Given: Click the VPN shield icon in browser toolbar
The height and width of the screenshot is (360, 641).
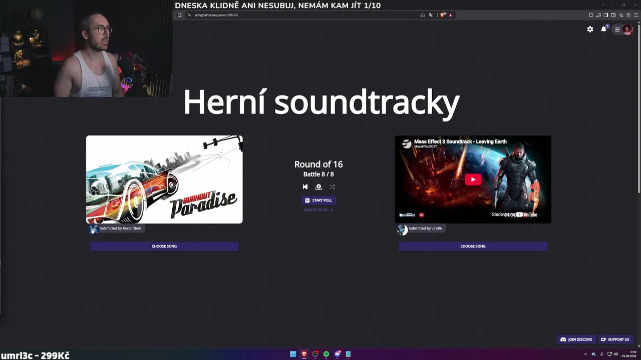Looking at the screenshot, I should tap(628, 15).
